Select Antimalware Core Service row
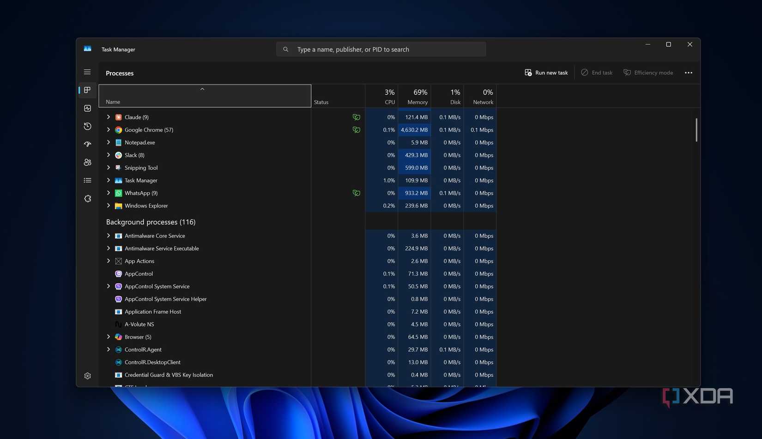The height and width of the screenshot is (439, 762). [x=297, y=236]
